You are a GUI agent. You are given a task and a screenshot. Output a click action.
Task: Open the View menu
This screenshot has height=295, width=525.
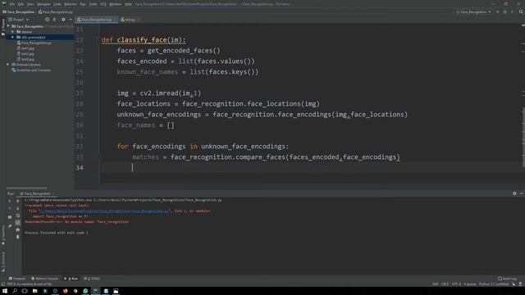[x=30, y=4]
